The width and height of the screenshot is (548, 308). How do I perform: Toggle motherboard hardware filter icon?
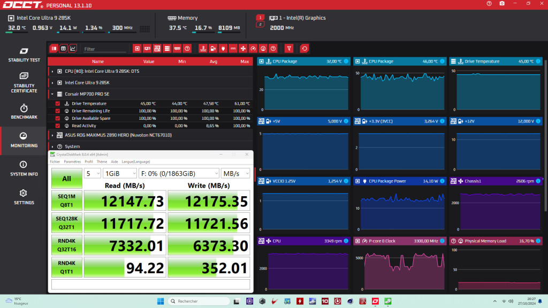click(x=157, y=49)
